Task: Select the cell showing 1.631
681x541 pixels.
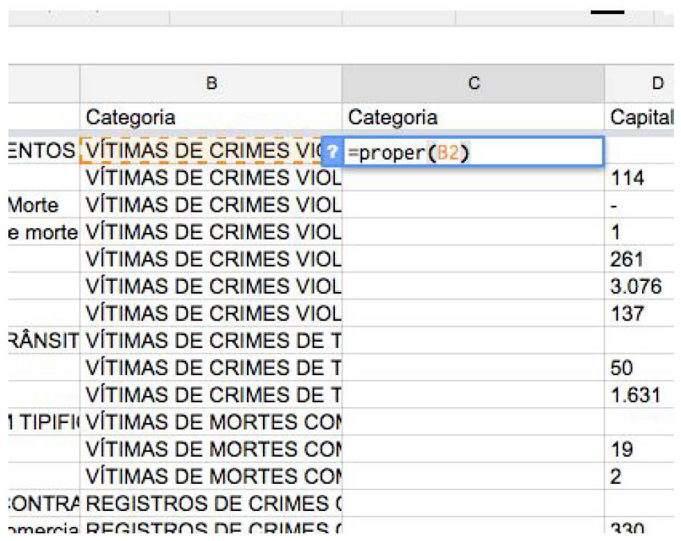Action: coord(642,395)
